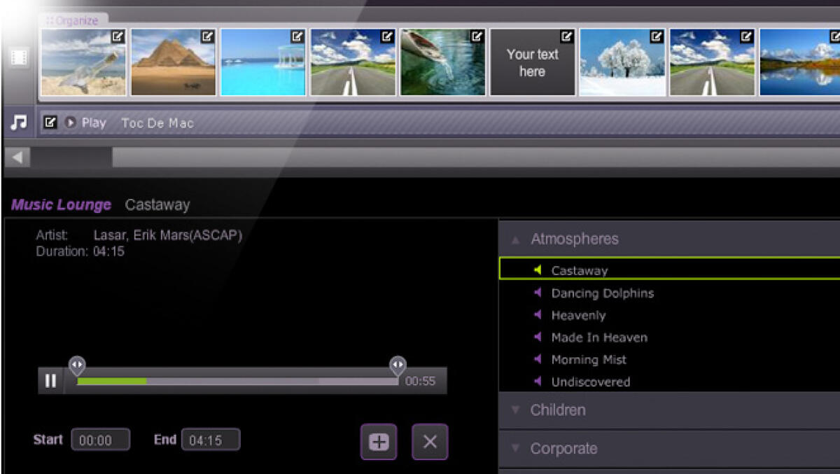Click the 00:55 elapsed time label

tap(420, 382)
